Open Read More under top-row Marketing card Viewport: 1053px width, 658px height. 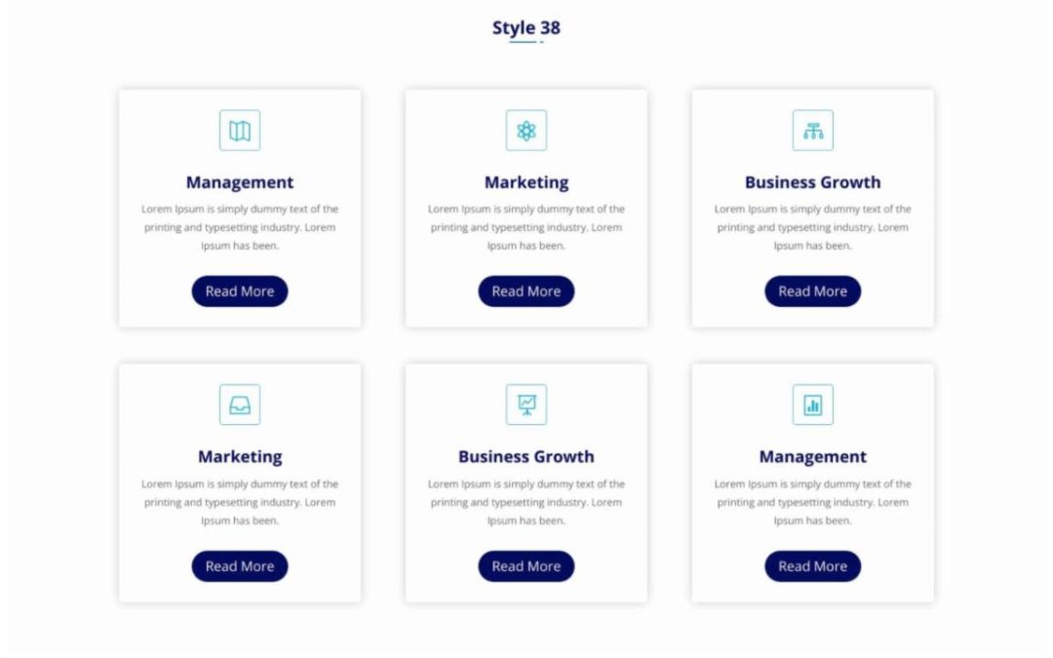click(x=526, y=291)
